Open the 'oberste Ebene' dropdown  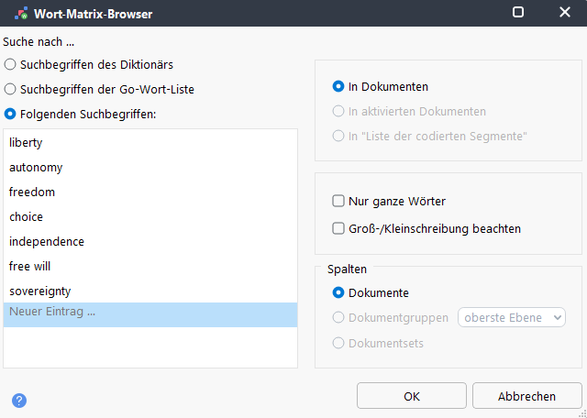[x=512, y=317]
